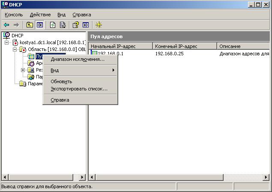Open the Вид submenu arrow
The width and height of the screenshot is (272, 192).
tap(113, 70)
